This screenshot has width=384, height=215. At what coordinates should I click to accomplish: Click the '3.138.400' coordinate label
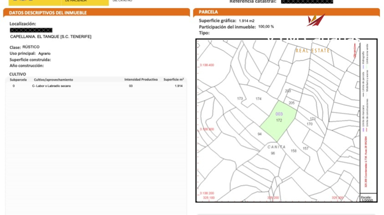click(x=207, y=65)
